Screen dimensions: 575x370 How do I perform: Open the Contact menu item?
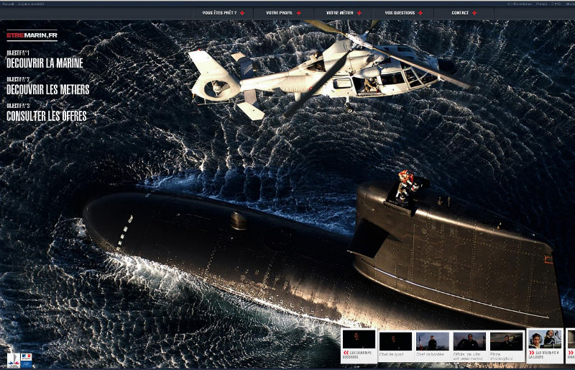coord(460,13)
